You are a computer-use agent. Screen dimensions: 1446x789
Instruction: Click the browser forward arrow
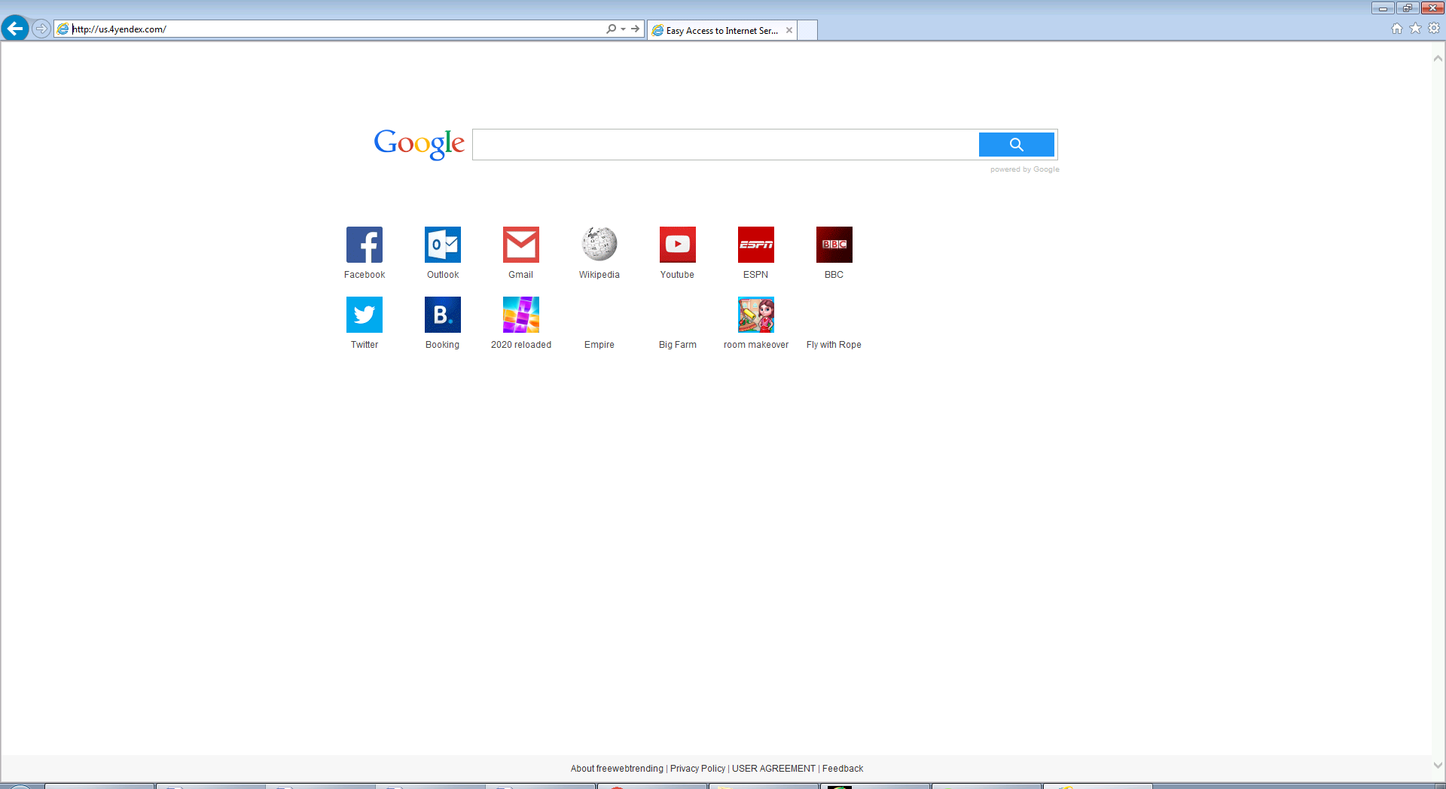41,29
